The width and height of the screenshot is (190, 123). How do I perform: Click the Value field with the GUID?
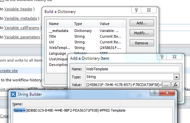[x=123, y=85]
